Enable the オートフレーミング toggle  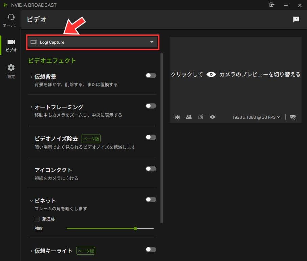pyautogui.click(x=151, y=106)
